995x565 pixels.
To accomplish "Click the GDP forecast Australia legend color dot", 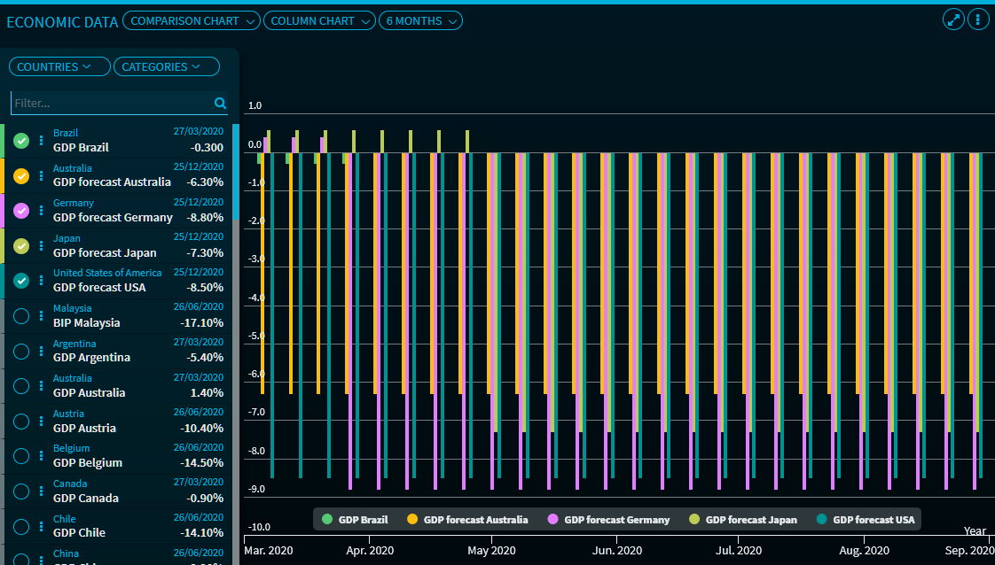I will click(x=412, y=520).
